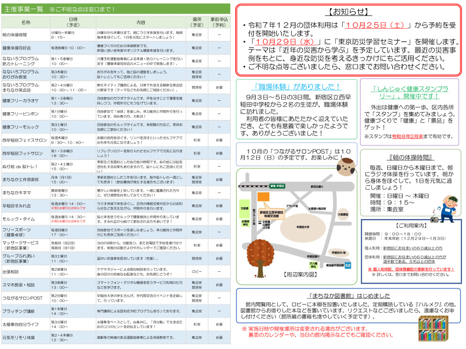Click the Tokyo Metro logo at 早稲田駅
Screen dimensions: 466x349
[348, 265]
